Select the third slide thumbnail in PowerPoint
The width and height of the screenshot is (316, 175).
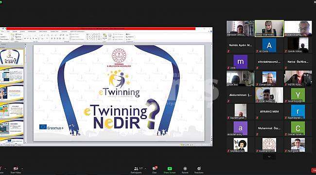click(12, 92)
